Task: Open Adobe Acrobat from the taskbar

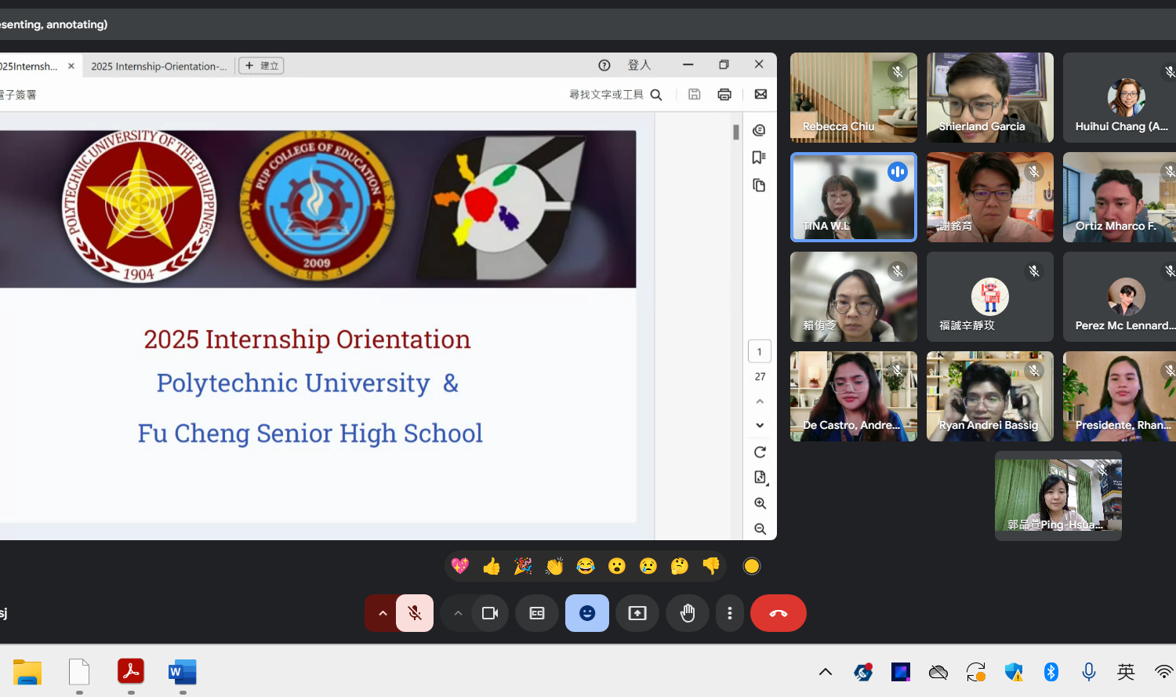Action: 131,672
